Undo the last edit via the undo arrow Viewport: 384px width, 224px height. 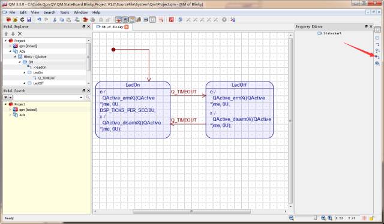pyautogui.click(x=39, y=20)
